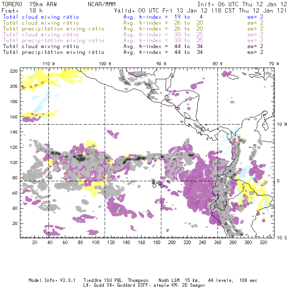289x289 pixels.
Task: Select the 'Model Info: V3.3.1' footer text
Action: tap(52, 280)
